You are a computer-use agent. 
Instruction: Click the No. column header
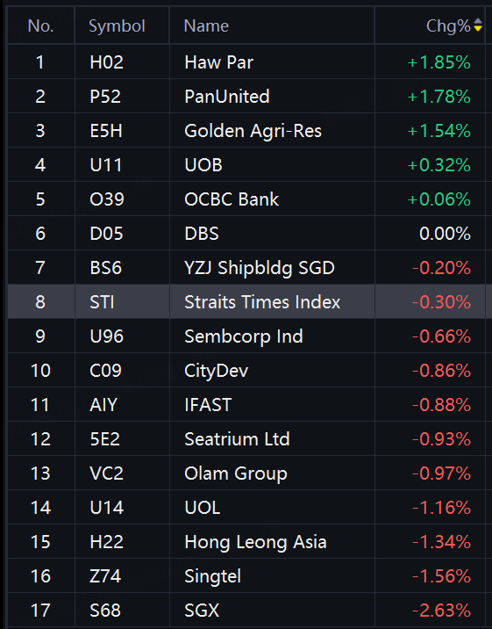tap(41, 26)
